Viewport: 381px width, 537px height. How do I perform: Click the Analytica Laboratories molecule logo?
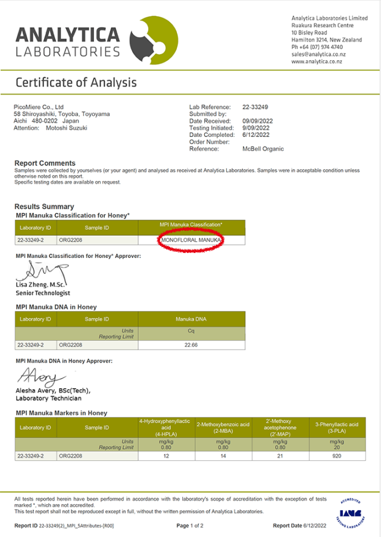pyautogui.click(x=154, y=40)
